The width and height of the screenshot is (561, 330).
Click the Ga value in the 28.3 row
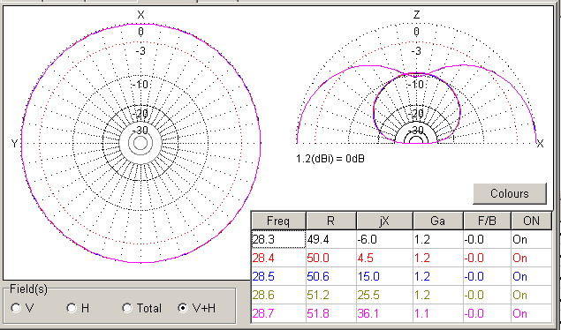[438, 239]
